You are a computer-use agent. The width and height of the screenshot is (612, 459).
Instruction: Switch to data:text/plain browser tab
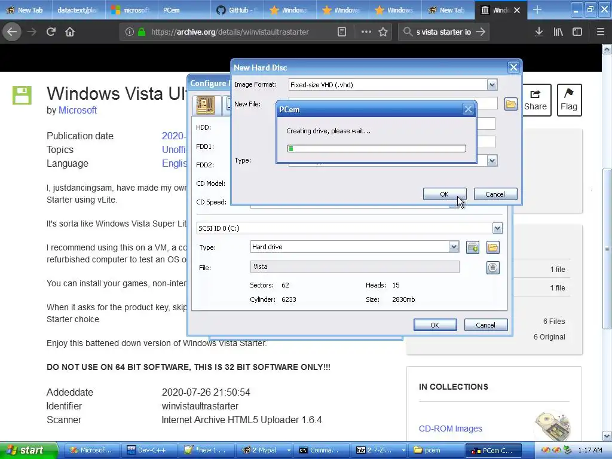click(x=78, y=10)
